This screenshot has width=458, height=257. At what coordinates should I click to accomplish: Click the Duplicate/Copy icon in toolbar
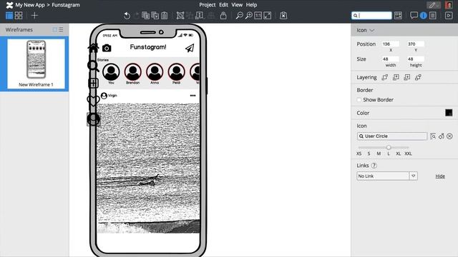[x=145, y=16]
